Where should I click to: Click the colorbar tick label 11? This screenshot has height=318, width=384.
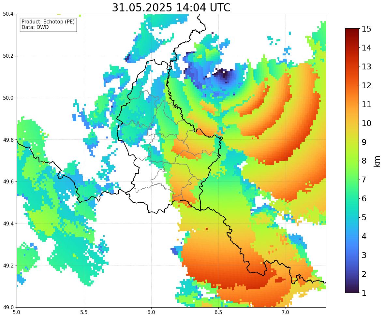(366, 104)
